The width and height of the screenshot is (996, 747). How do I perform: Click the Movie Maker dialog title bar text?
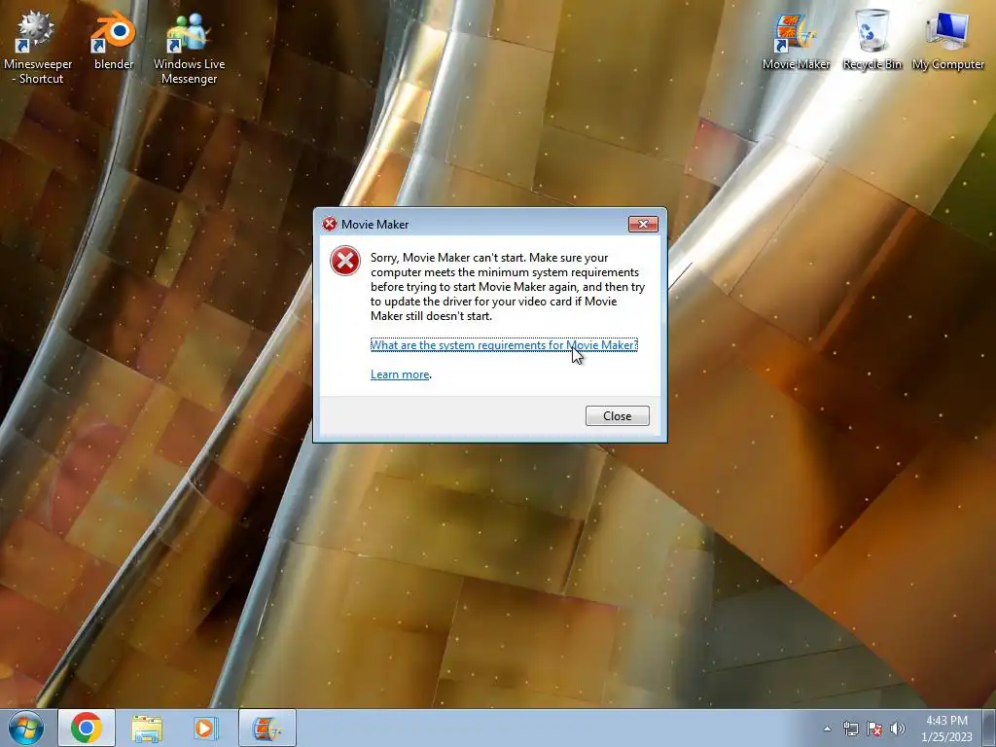coord(374,225)
